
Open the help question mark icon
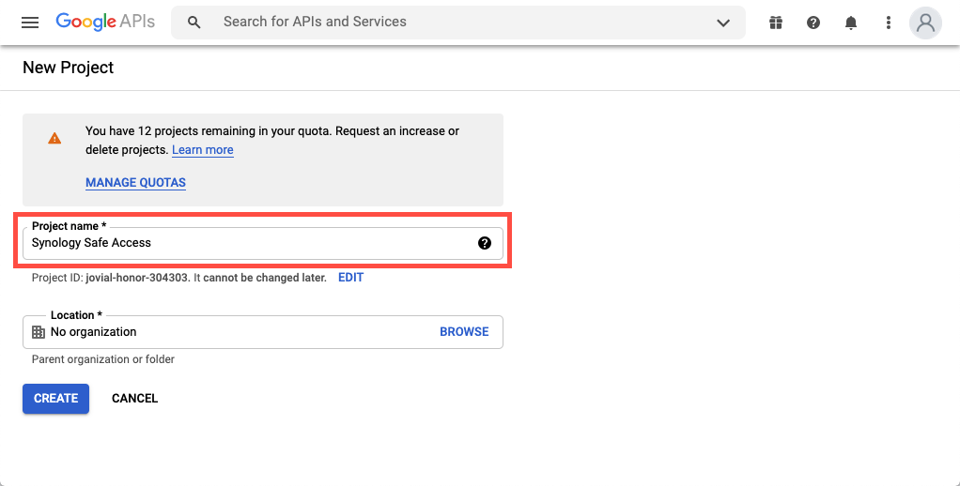click(813, 23)
